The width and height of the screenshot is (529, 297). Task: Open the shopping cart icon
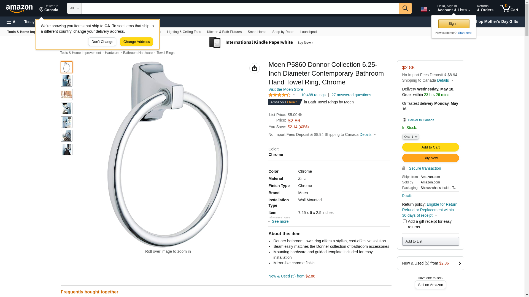point(509,8)
